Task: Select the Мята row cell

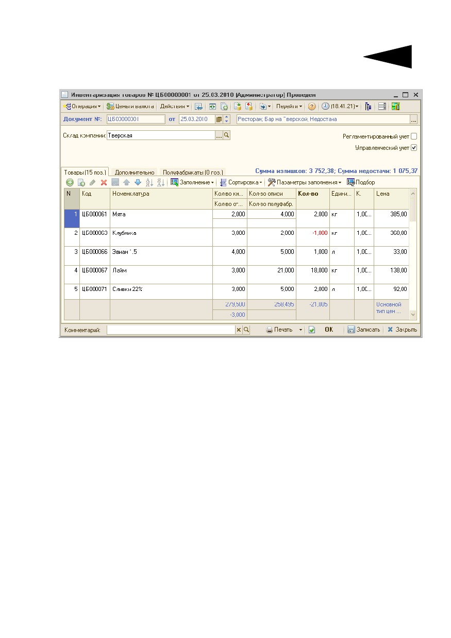Action: [x=161, y=218]
